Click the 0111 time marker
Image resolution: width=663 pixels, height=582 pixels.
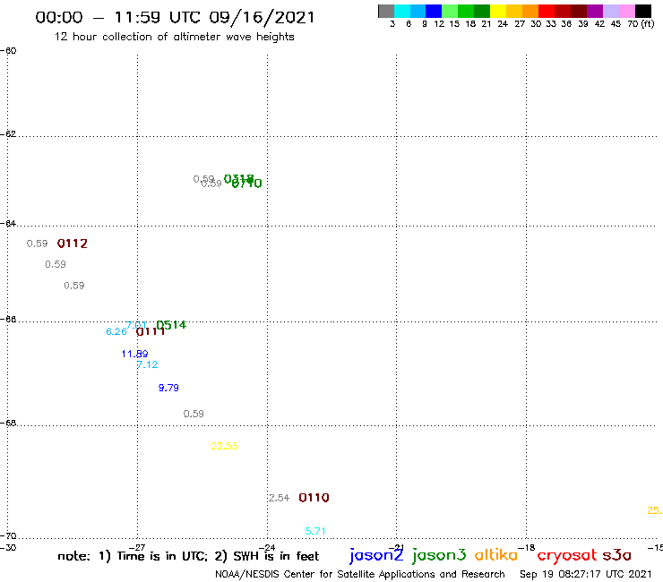[x=151, y=331]
